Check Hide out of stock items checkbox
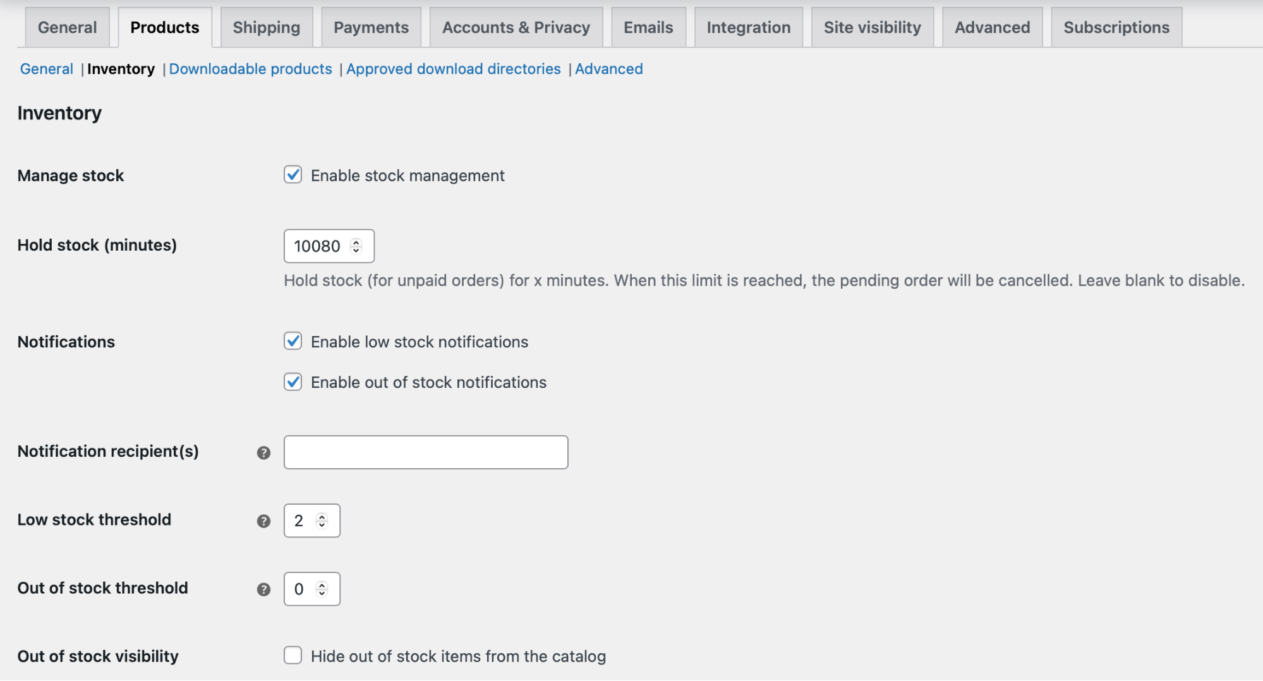Image resolution: width=1263 pixels, height=681 pixels. [x=293, y=656]
